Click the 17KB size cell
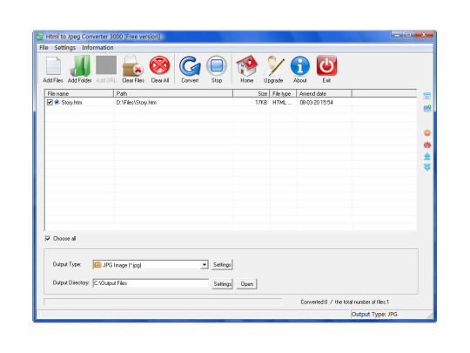This screenshot has height=353, width=470. [261, 103]
